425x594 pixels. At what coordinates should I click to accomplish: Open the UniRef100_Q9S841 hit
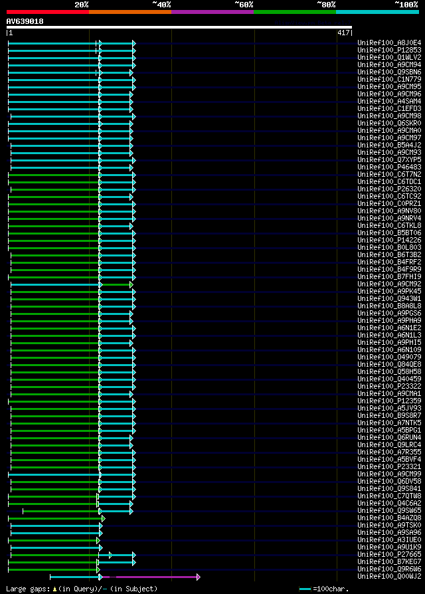389,488
